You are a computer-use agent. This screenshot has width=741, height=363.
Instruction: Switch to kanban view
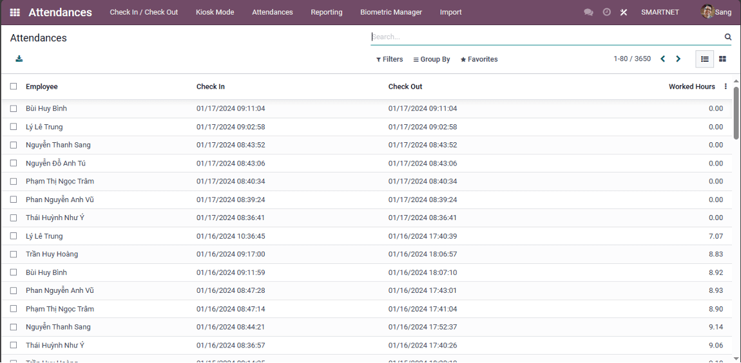(x=723, y=59)
